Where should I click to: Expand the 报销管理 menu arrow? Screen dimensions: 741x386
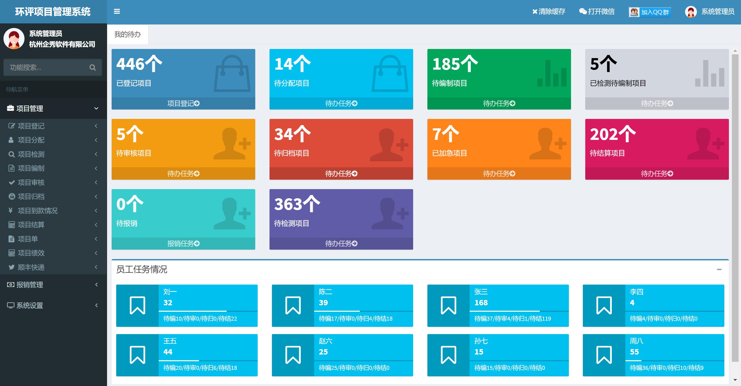point(96,285)
